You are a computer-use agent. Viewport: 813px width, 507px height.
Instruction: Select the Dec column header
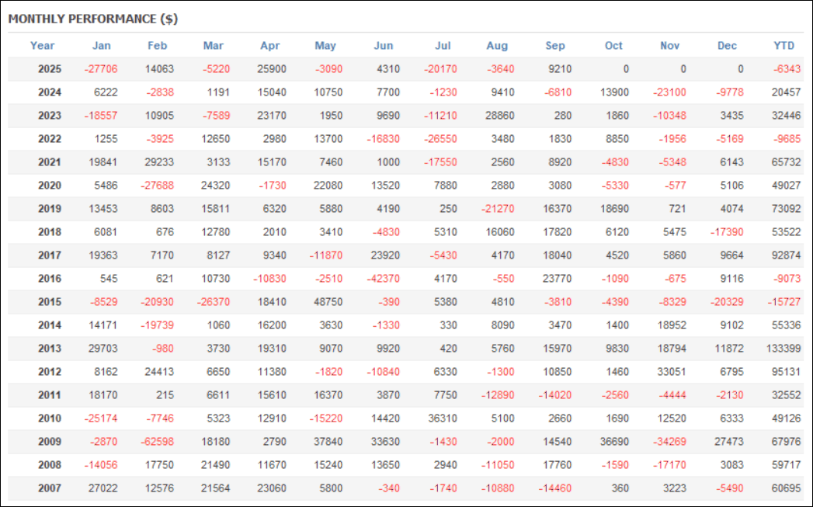tap(728, 46)
